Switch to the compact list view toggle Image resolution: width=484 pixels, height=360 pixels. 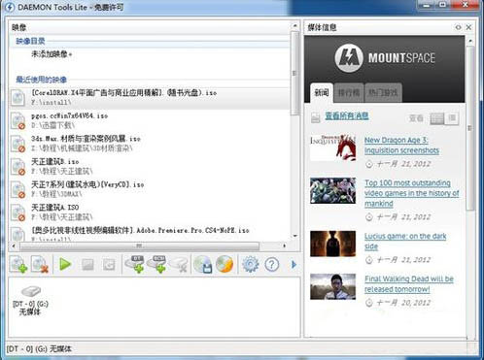452,118
